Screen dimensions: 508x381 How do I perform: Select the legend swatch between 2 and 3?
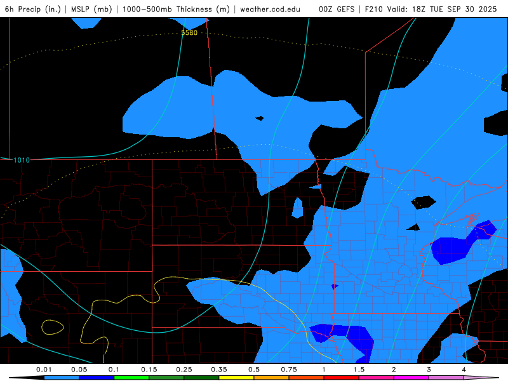[411, 378]
